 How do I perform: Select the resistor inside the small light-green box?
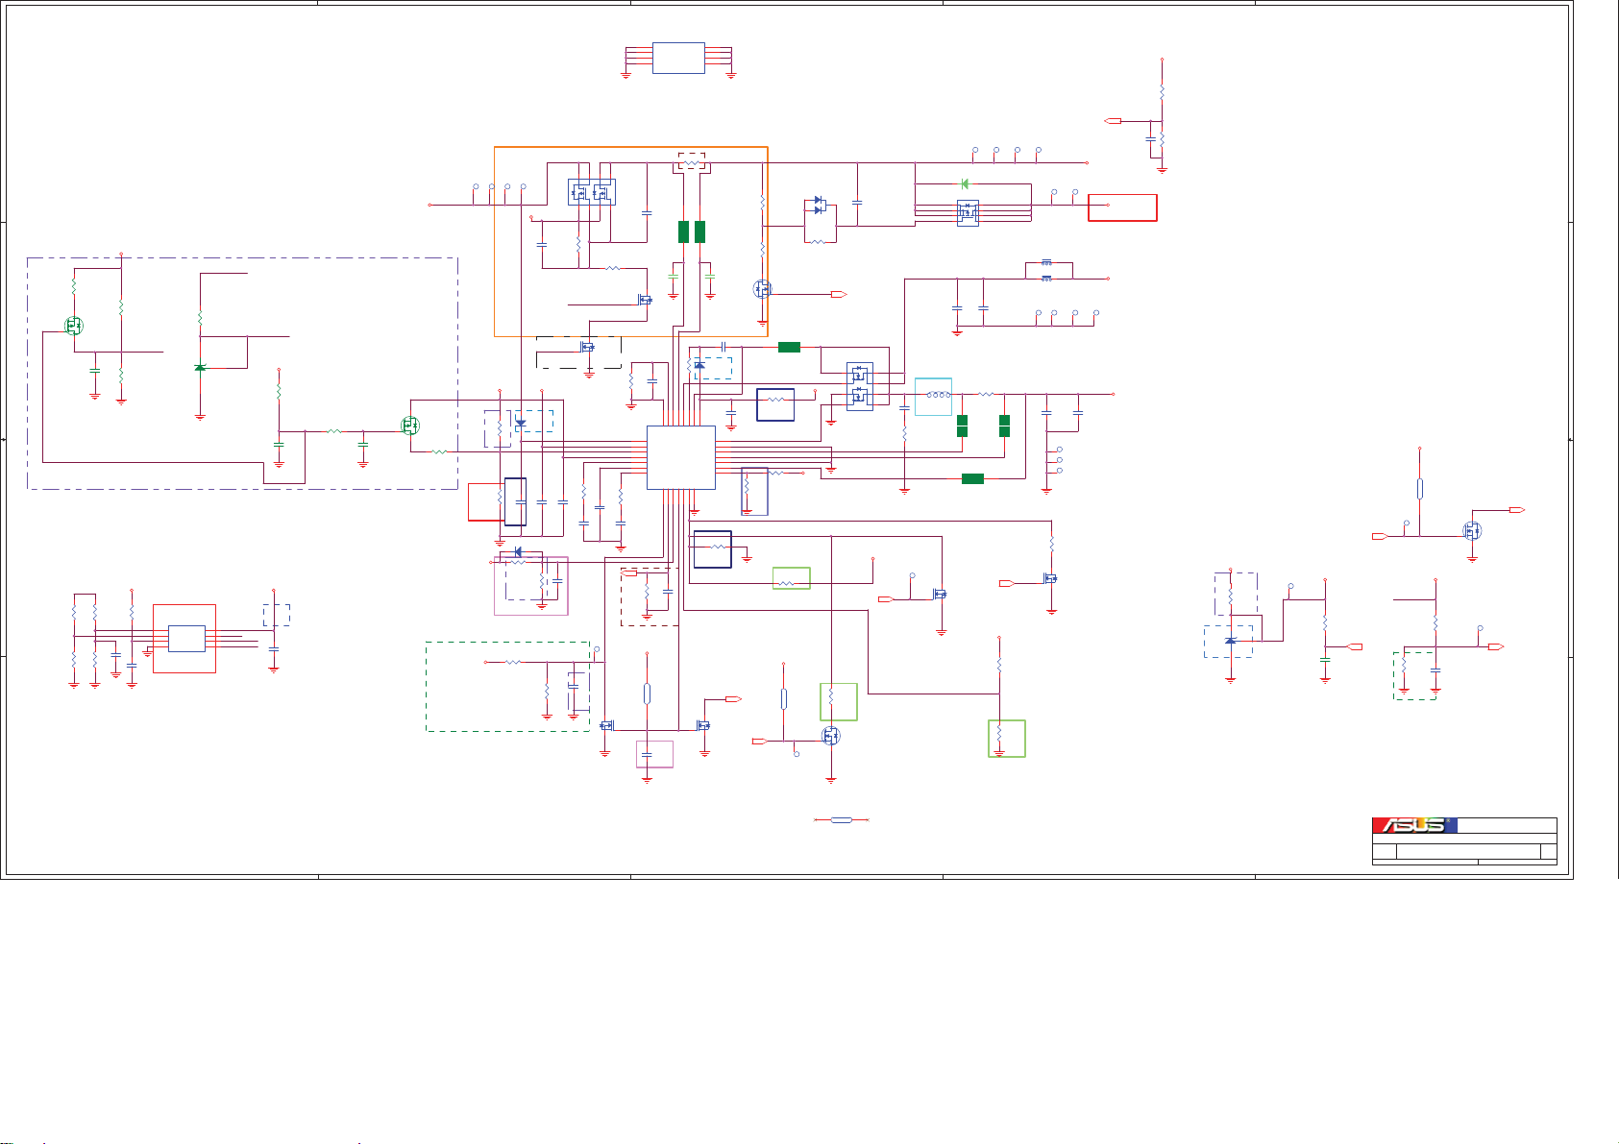point(788,583)
